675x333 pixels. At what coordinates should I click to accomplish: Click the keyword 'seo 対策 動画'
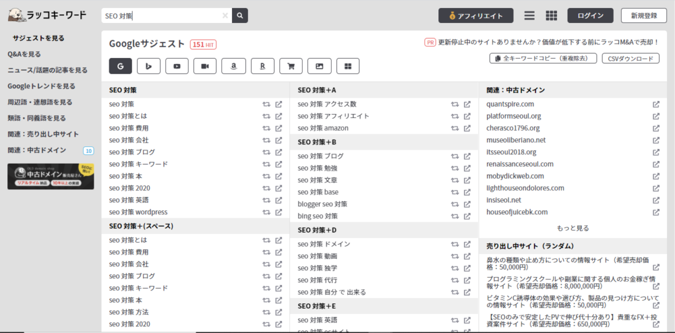317,257
